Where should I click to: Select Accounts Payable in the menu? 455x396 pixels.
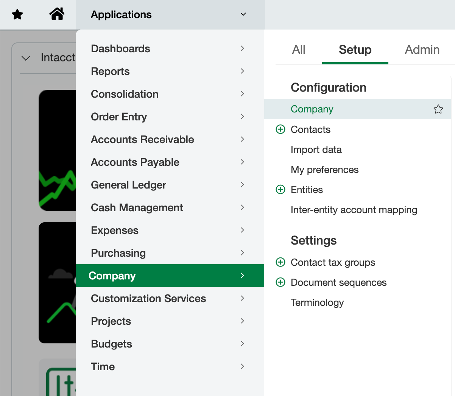tap(135, 162)
